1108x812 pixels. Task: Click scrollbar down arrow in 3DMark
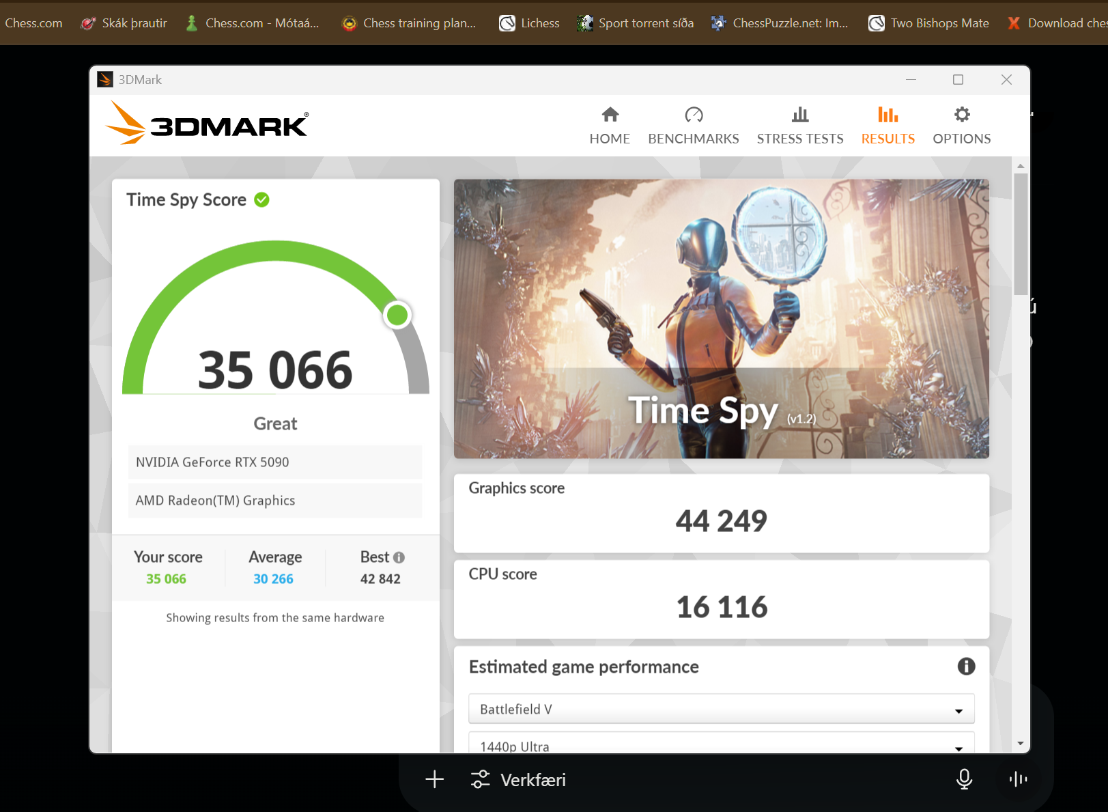(1020, 744)
